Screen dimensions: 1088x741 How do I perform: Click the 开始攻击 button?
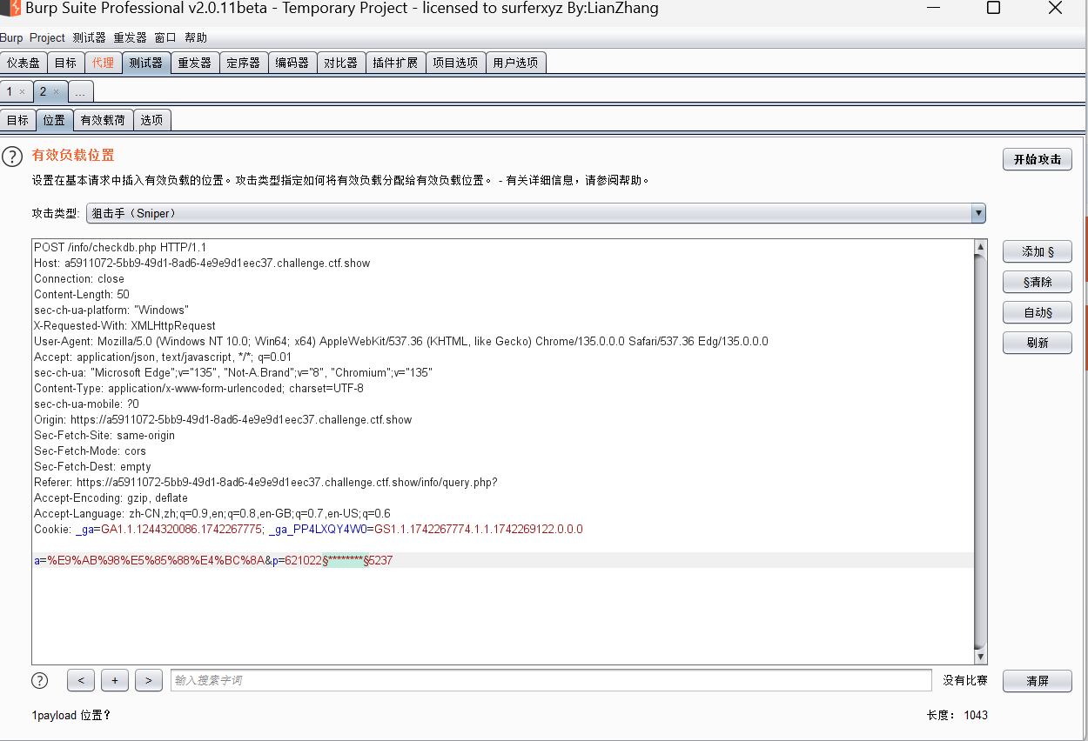click(x=1037, y=159)
